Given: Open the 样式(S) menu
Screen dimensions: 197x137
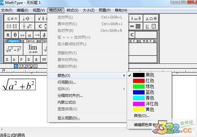Looking at the screenshot, I should pos(72,10).
